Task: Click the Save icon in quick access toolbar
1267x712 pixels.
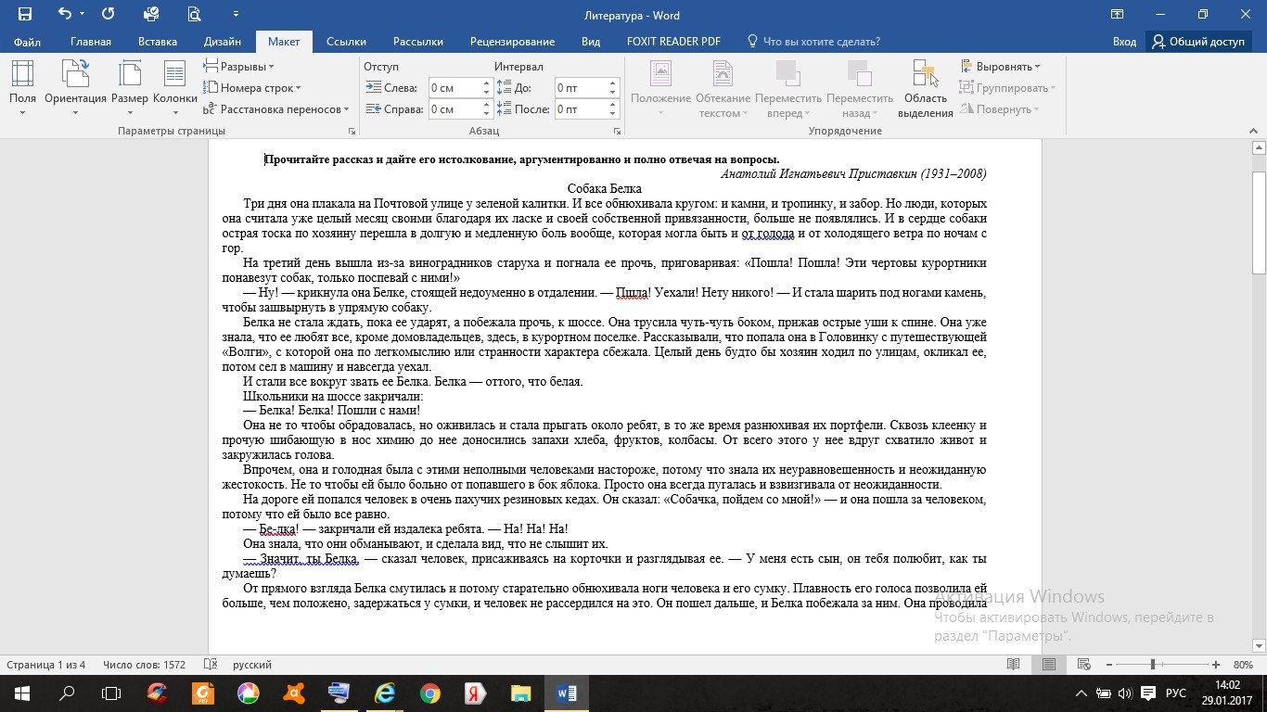Action: pos(25,15)
